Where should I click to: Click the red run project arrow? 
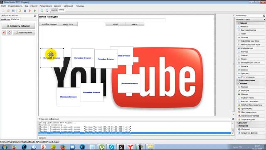click(x=30, y=11)
